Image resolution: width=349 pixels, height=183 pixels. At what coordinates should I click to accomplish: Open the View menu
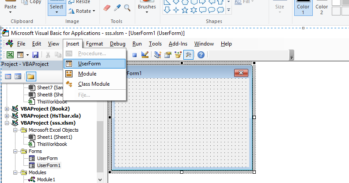pos(53,44)
